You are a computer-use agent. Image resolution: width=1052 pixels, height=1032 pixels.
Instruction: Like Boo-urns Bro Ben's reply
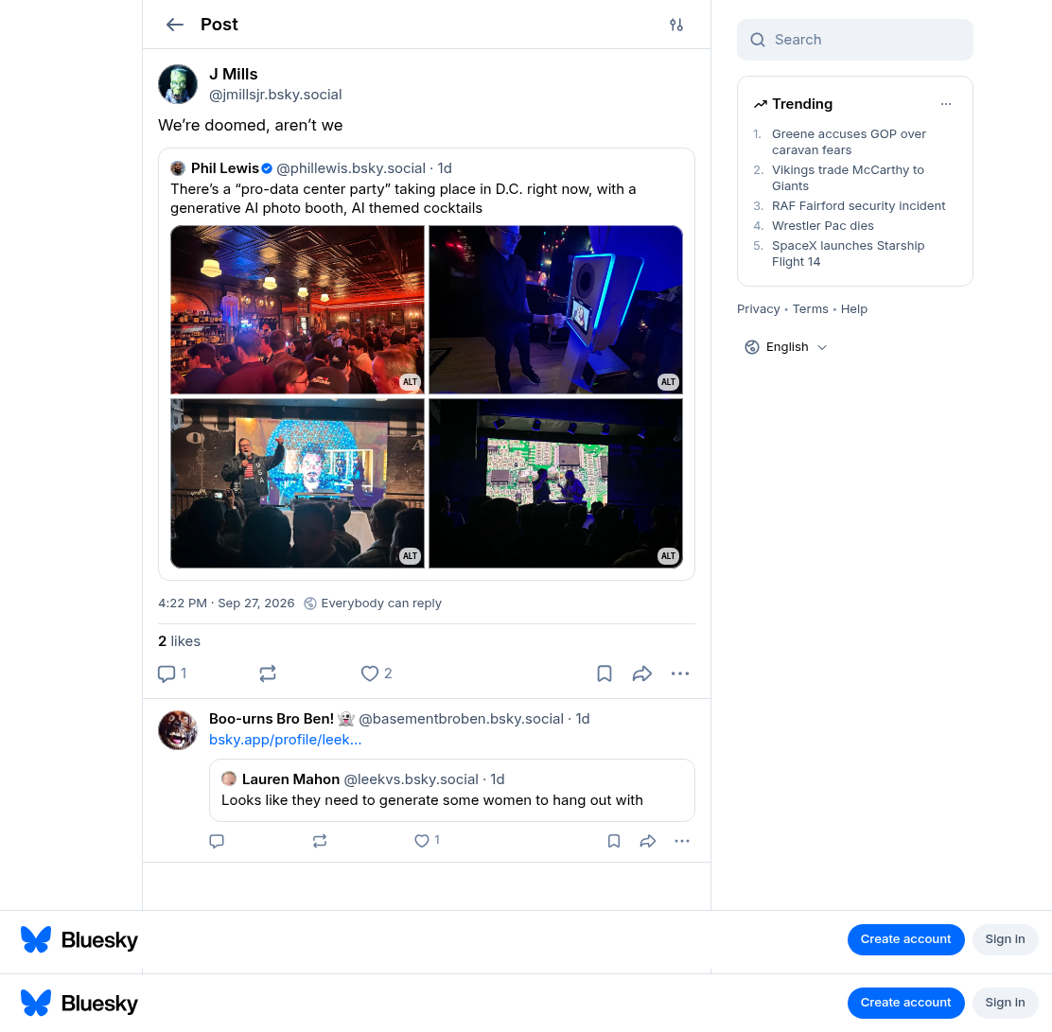coord(422,841)
